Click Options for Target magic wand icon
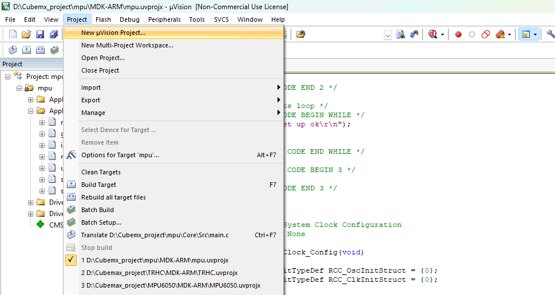Viewport: 555px width, 295px height. point(71,155)
